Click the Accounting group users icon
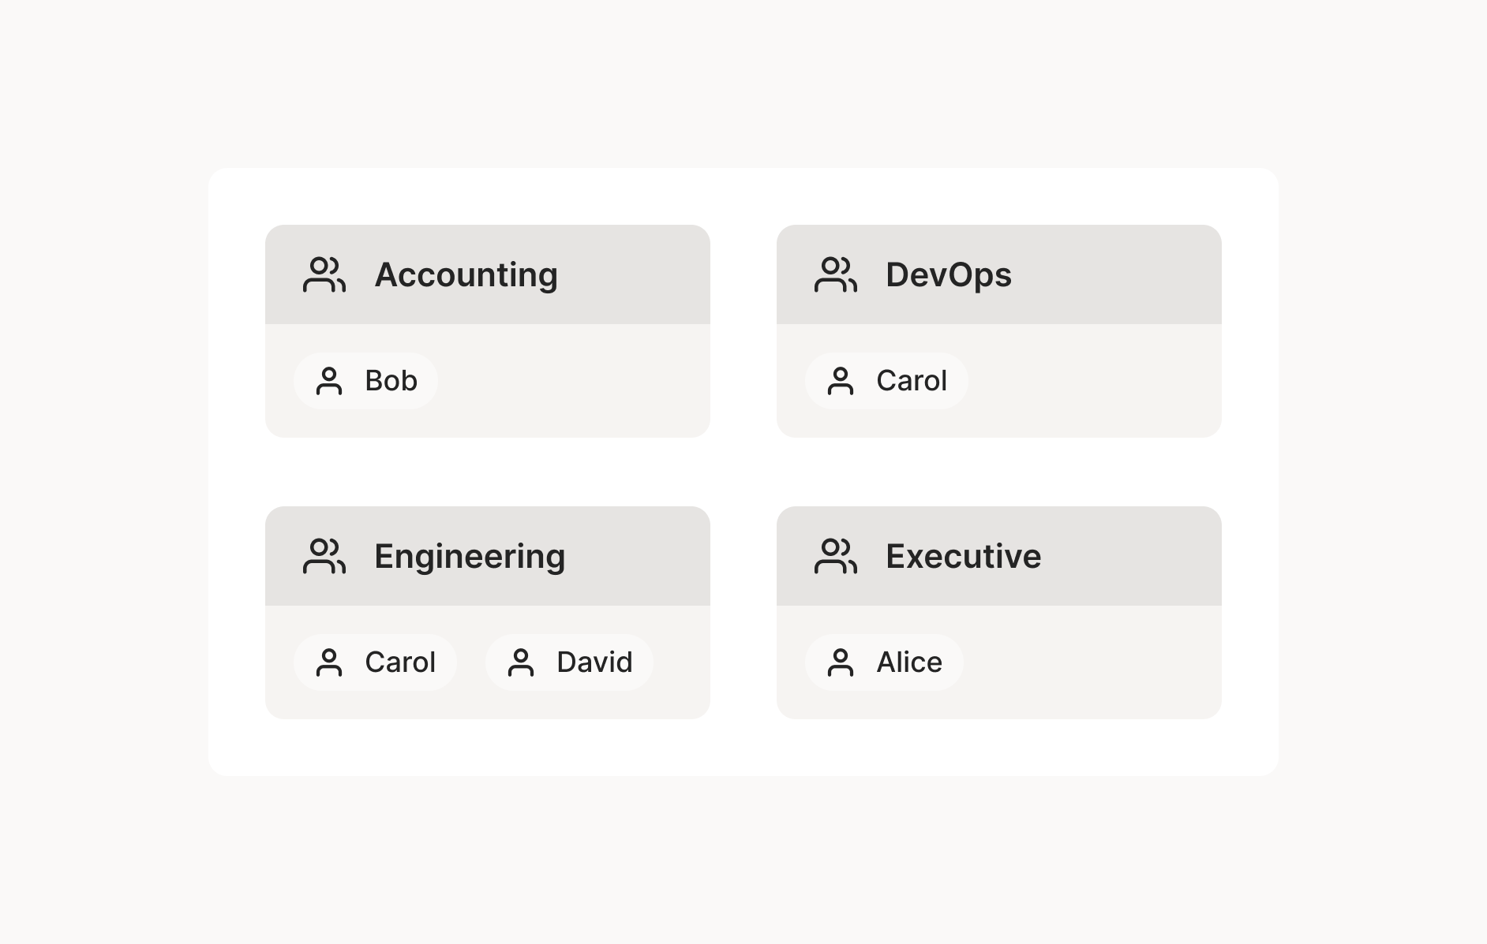 [324, 274]
